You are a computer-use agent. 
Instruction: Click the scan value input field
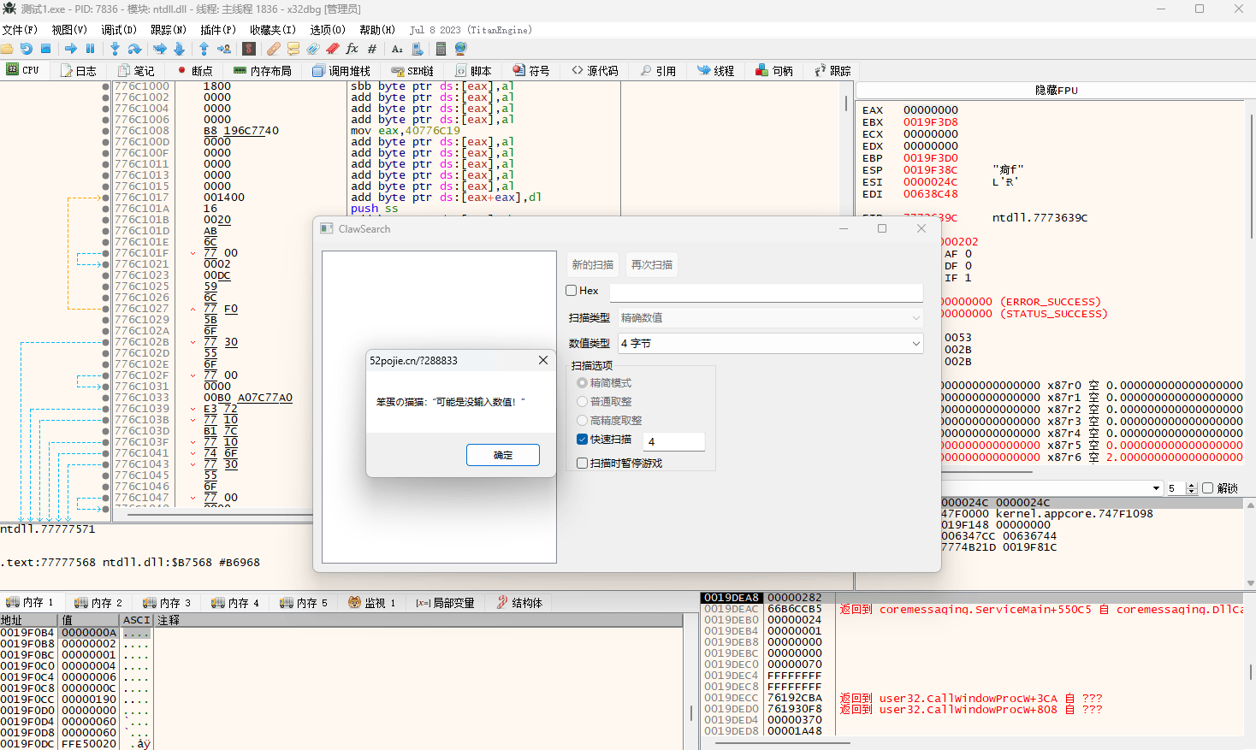[767, 292]
